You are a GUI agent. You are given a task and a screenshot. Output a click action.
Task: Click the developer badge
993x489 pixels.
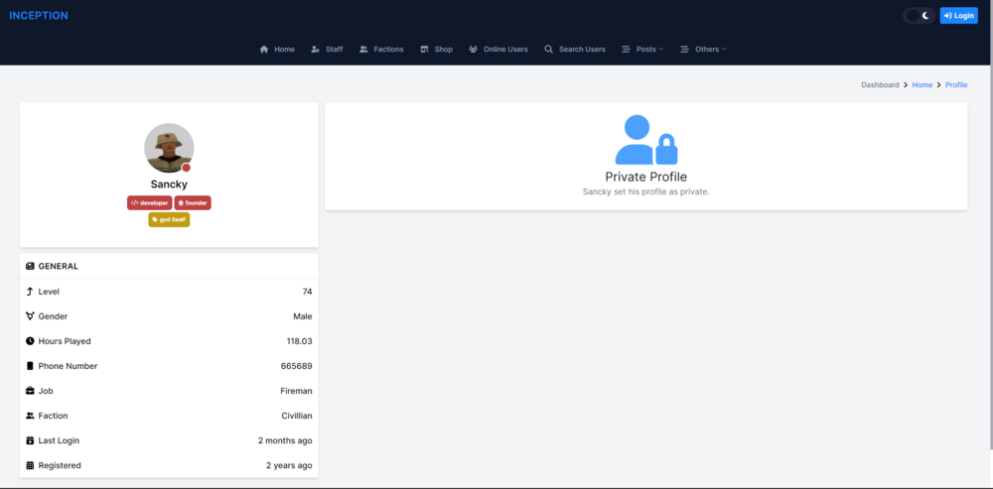[x=150, y=203]
